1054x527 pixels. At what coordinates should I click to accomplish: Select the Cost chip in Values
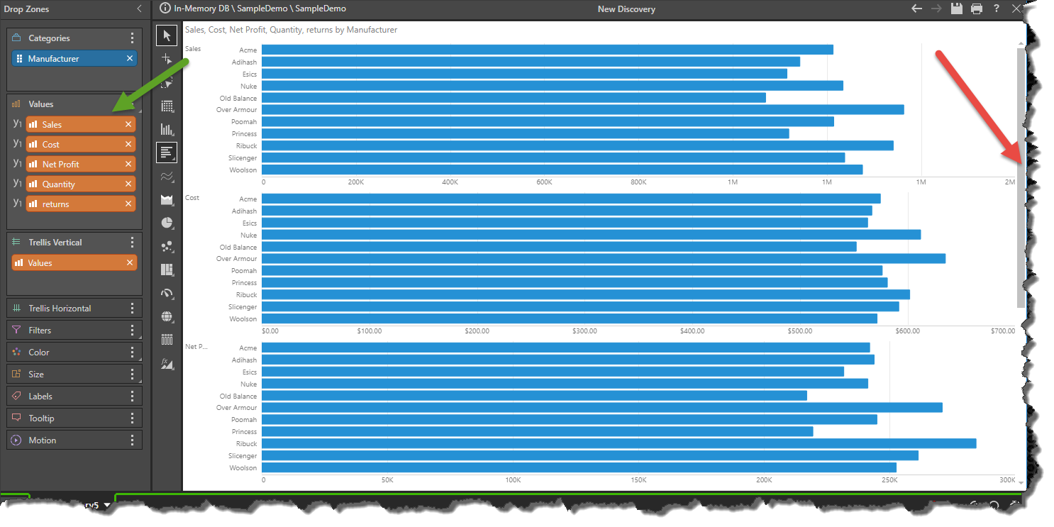tap(80, 144)
